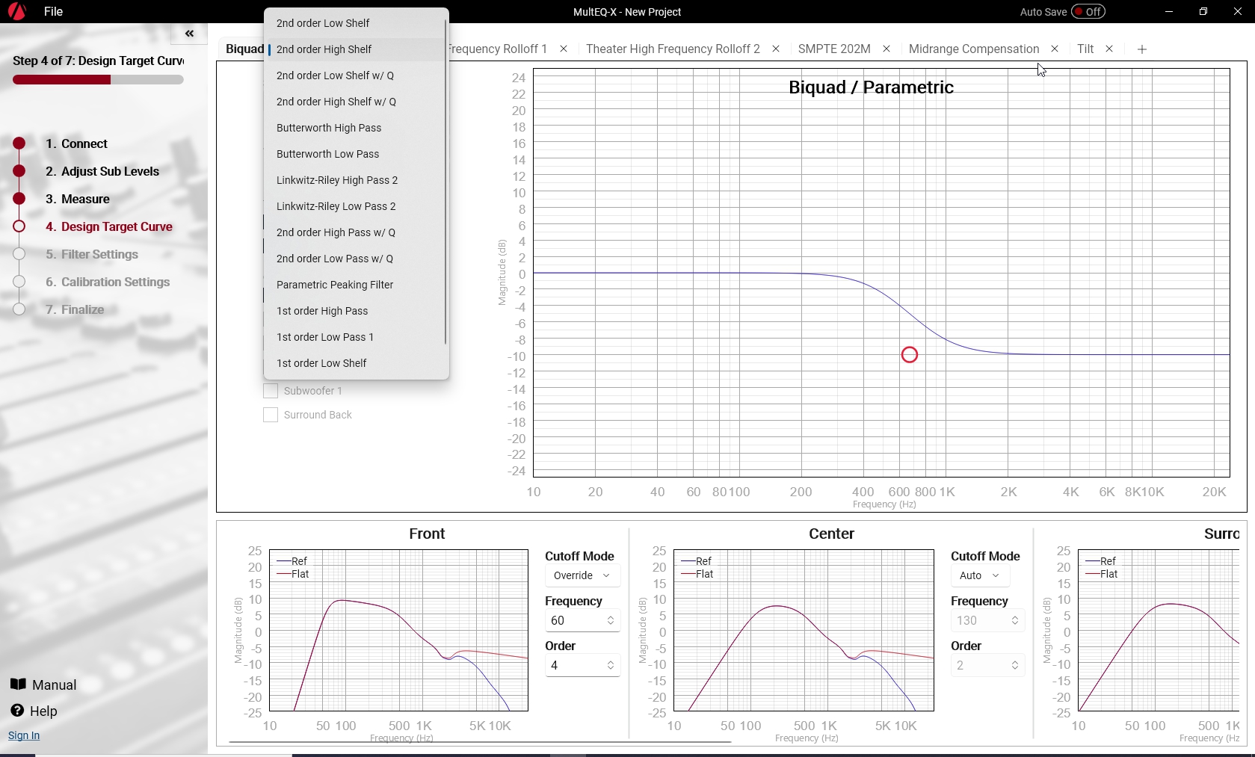Screen dimensions: 1255x757
Task: Open the File menu
Action: tap(53, 12)
